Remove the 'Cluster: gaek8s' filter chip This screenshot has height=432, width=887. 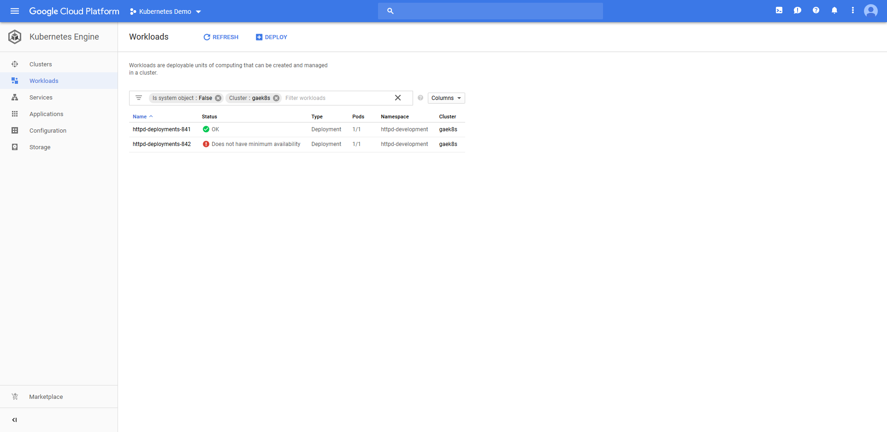pos(276,98)
